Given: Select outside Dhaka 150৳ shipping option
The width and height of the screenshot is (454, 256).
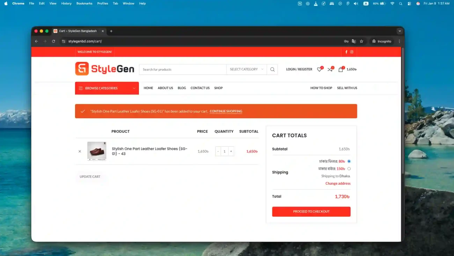Looking at the screenshot, I should click(349, 169).
